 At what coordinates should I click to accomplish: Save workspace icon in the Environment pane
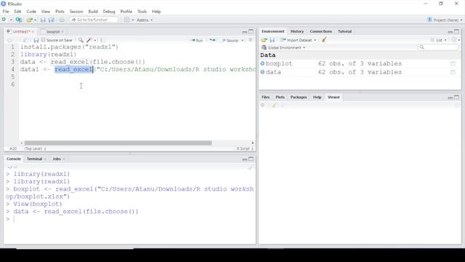tap(272, 40)
